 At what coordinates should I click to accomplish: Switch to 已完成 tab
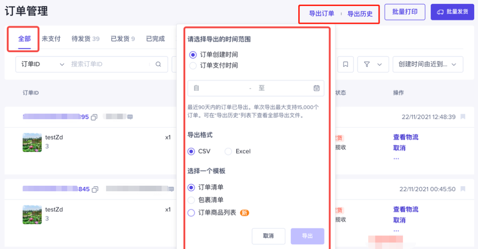tap(155, 39)
